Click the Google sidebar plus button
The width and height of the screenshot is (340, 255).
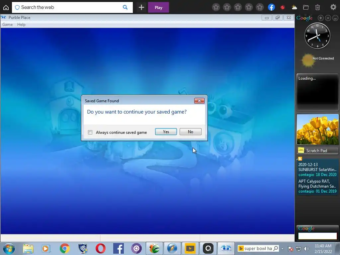(321, 18)
